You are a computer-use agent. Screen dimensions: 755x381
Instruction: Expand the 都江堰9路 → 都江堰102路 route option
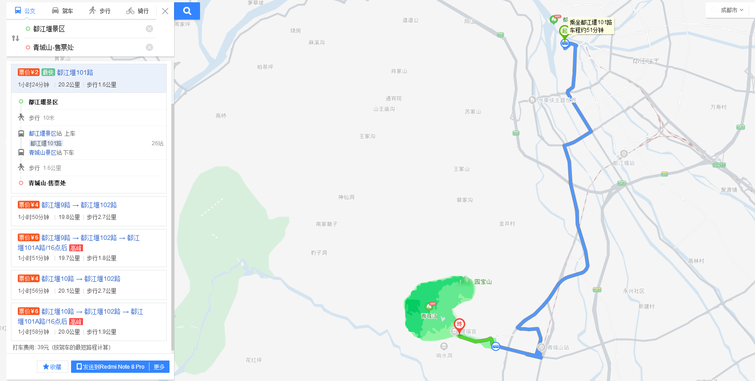point(89,211)
